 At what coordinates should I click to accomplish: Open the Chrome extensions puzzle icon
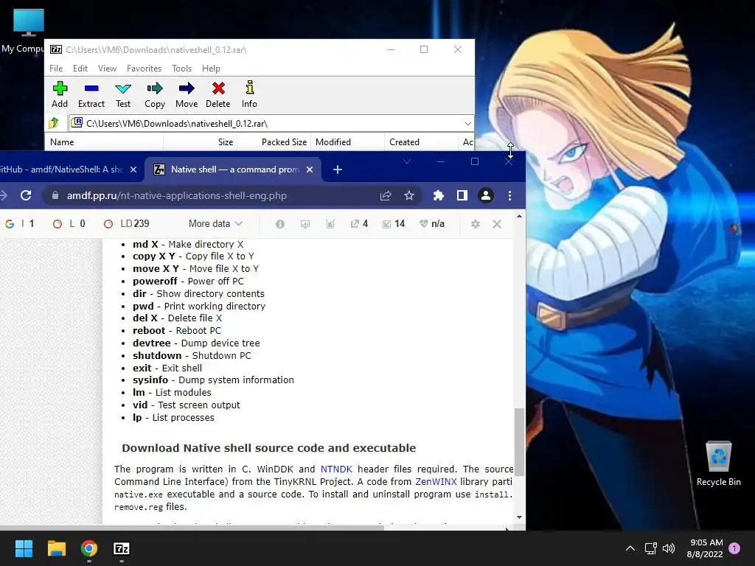[x=438, y=195]
